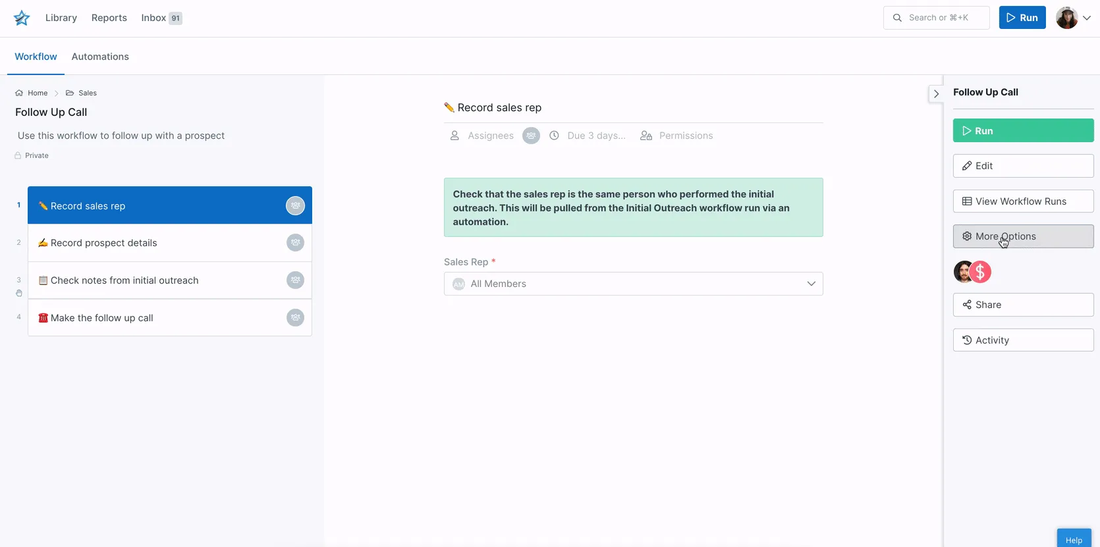Image resolution: width=1100 pixels, height=547 pixels.
Task: Select the Record sales rep task
Action: pyautogui.click(x=170, y=205)
